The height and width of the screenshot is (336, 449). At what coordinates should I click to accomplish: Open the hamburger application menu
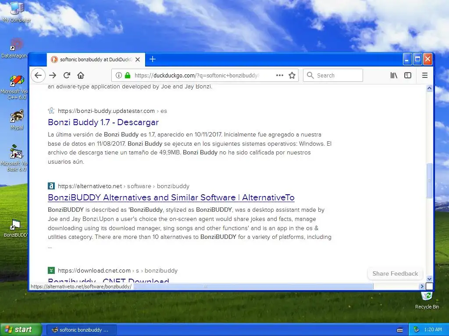click(425, 75)
